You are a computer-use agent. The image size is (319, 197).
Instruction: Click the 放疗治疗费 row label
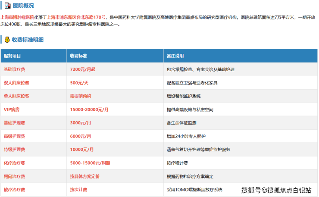coord(14,190)
